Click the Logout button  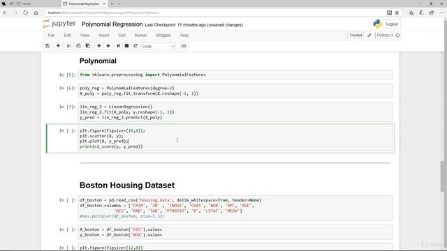click(x=392, y=24)
